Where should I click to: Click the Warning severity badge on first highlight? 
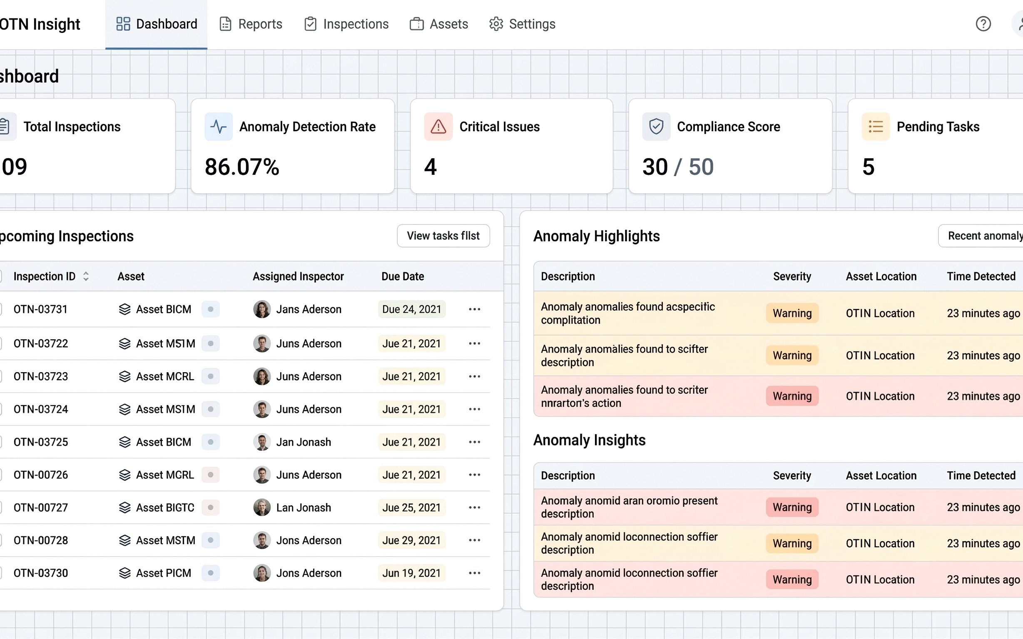tap(792, 313)
